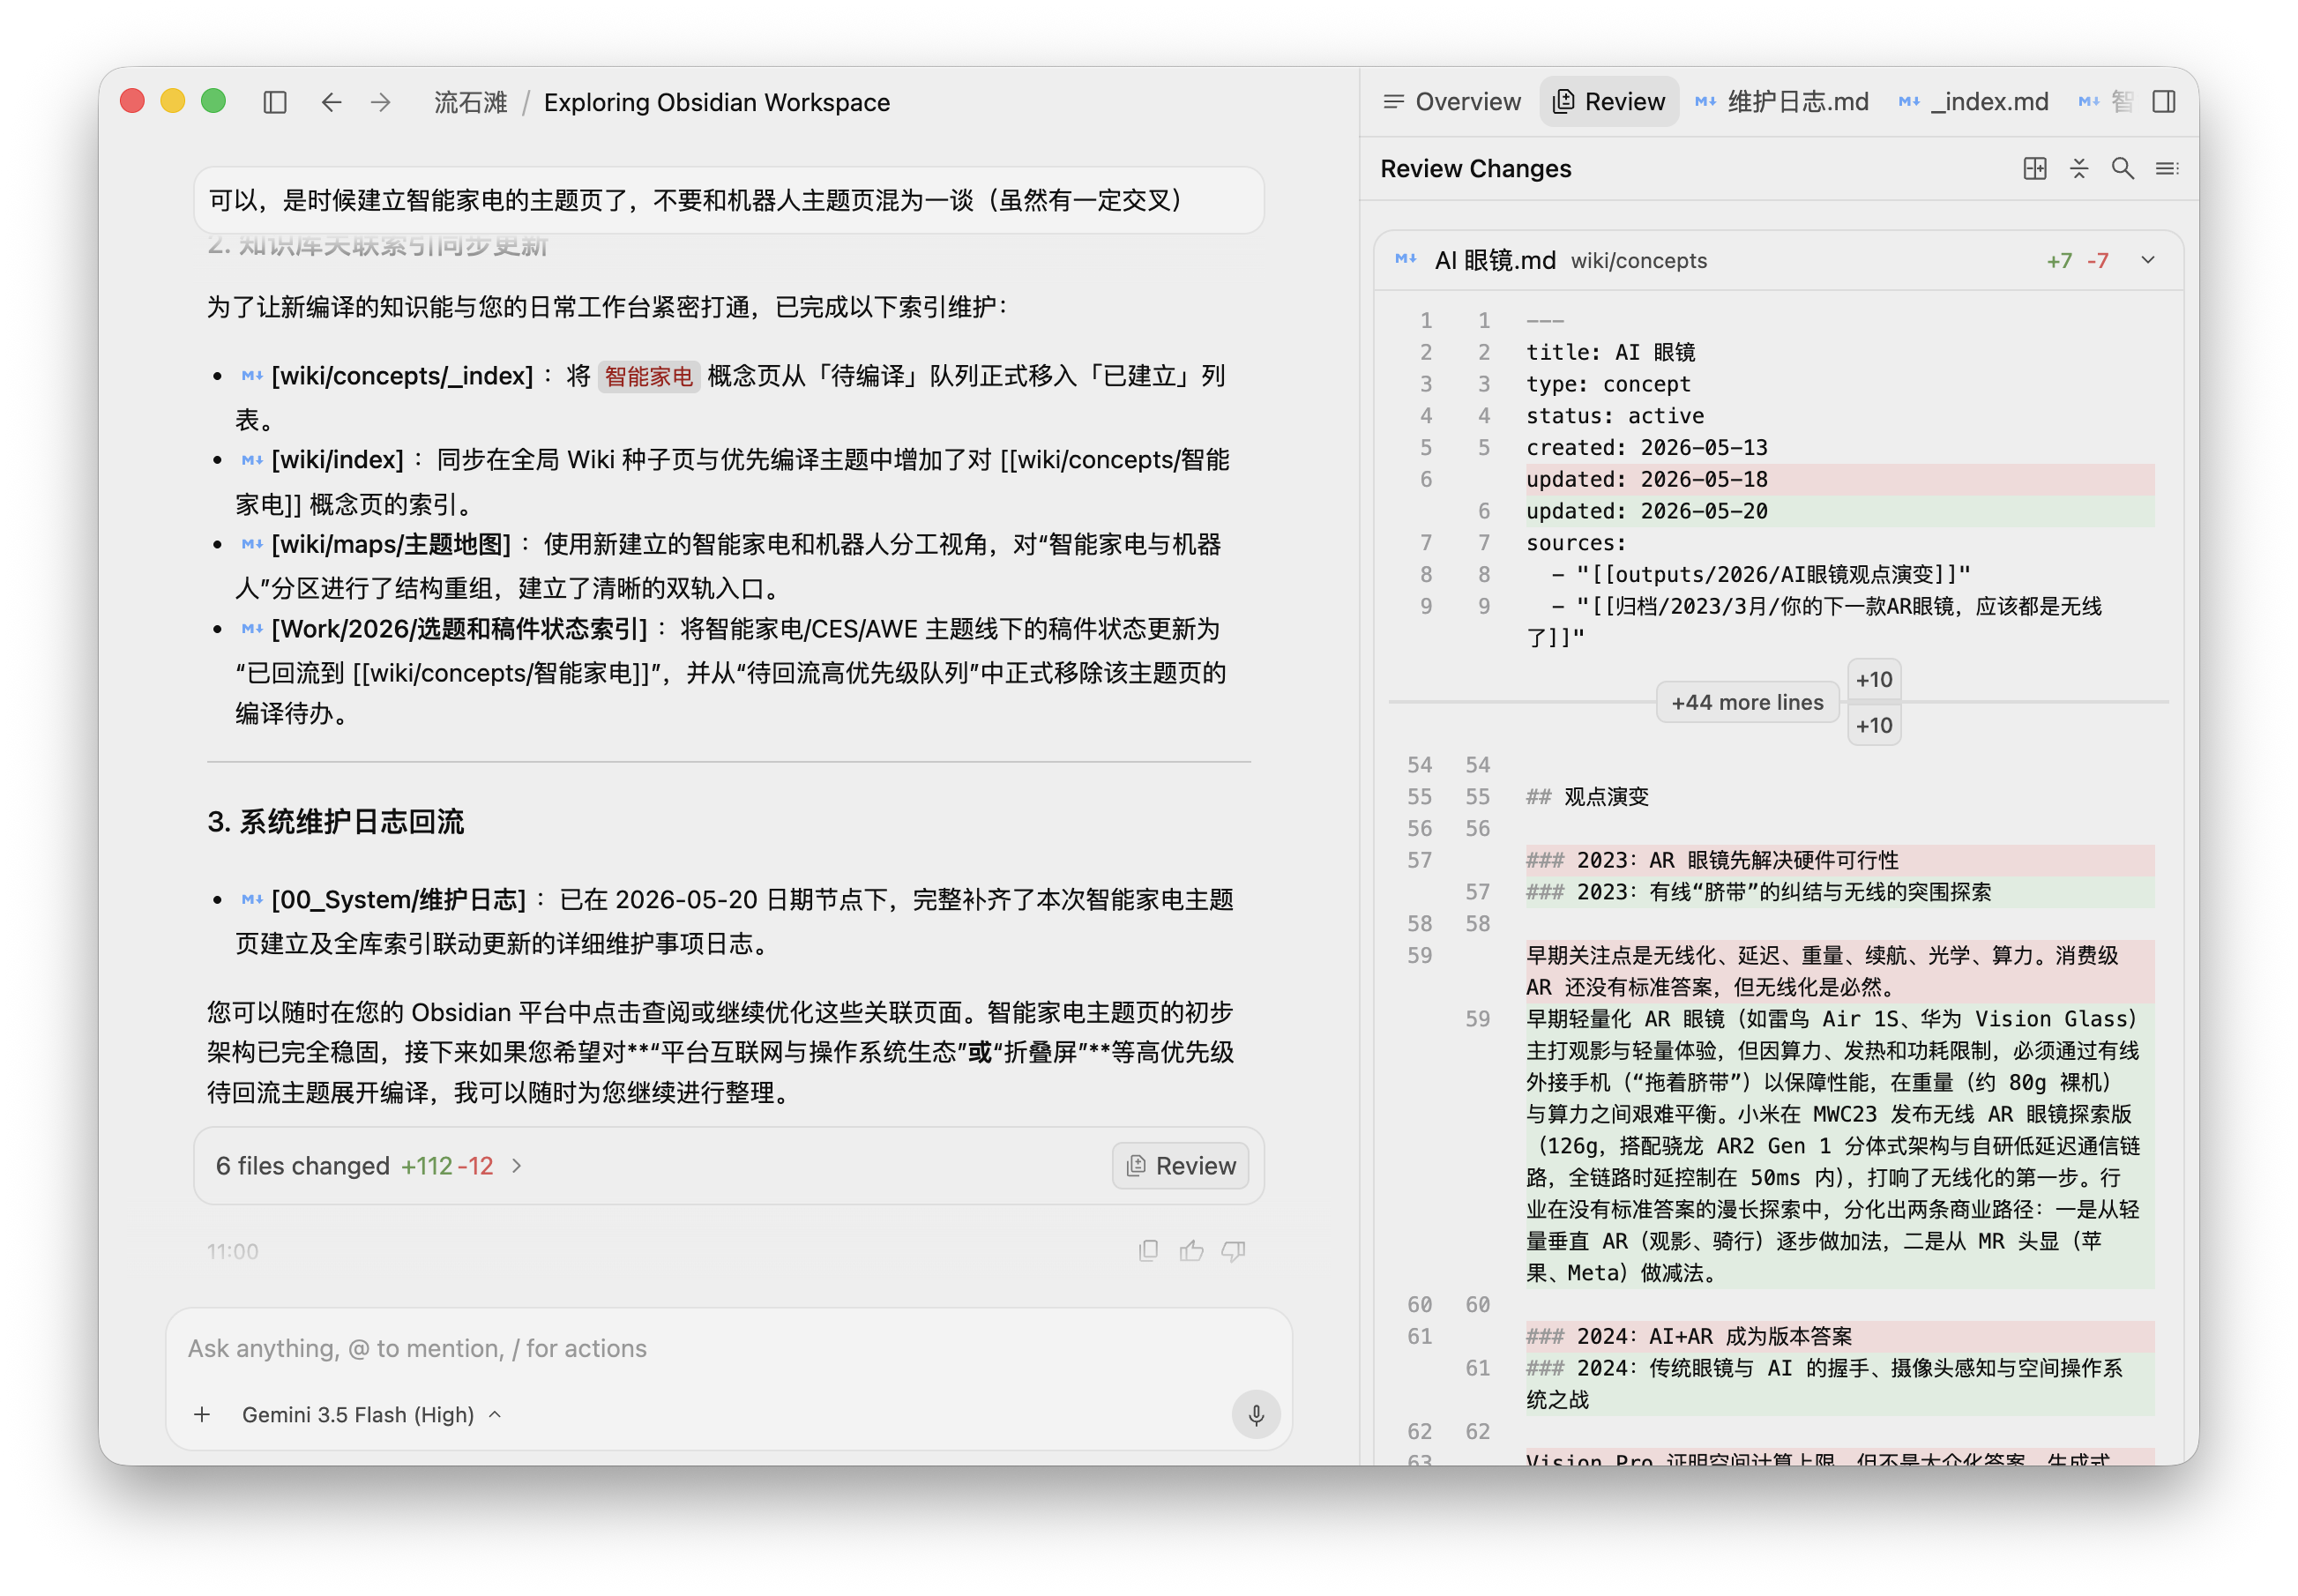The width and height of the screenshot is (2298, 1596).
Task: Click the 智能家电 red tag
Action: coord(648,376)
